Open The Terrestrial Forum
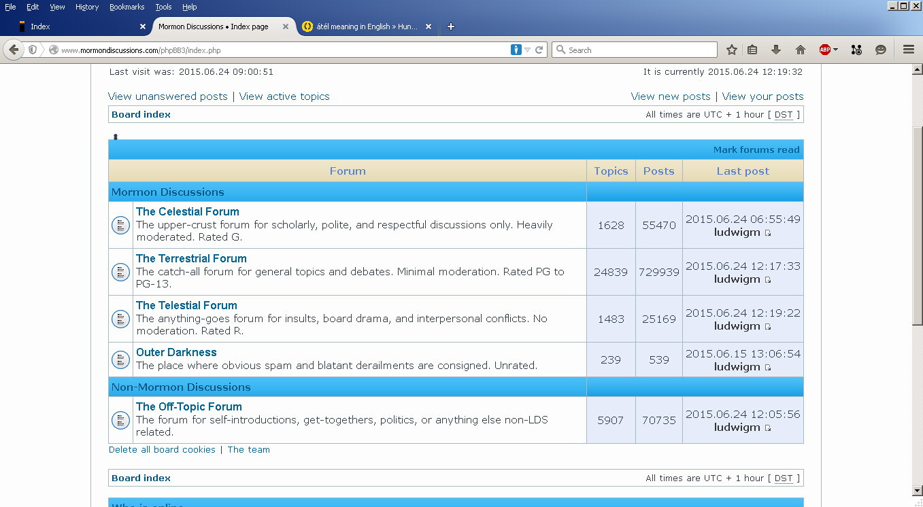This screenshot has height=507, width=923. point(191,258)
